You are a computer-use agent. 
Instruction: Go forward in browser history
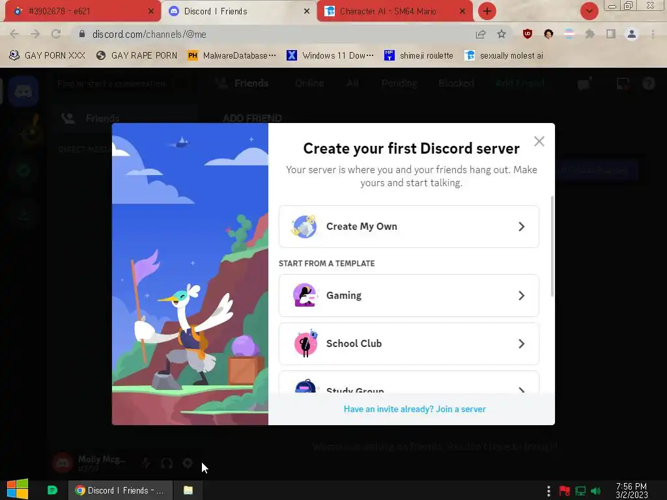tap(35, 34)
